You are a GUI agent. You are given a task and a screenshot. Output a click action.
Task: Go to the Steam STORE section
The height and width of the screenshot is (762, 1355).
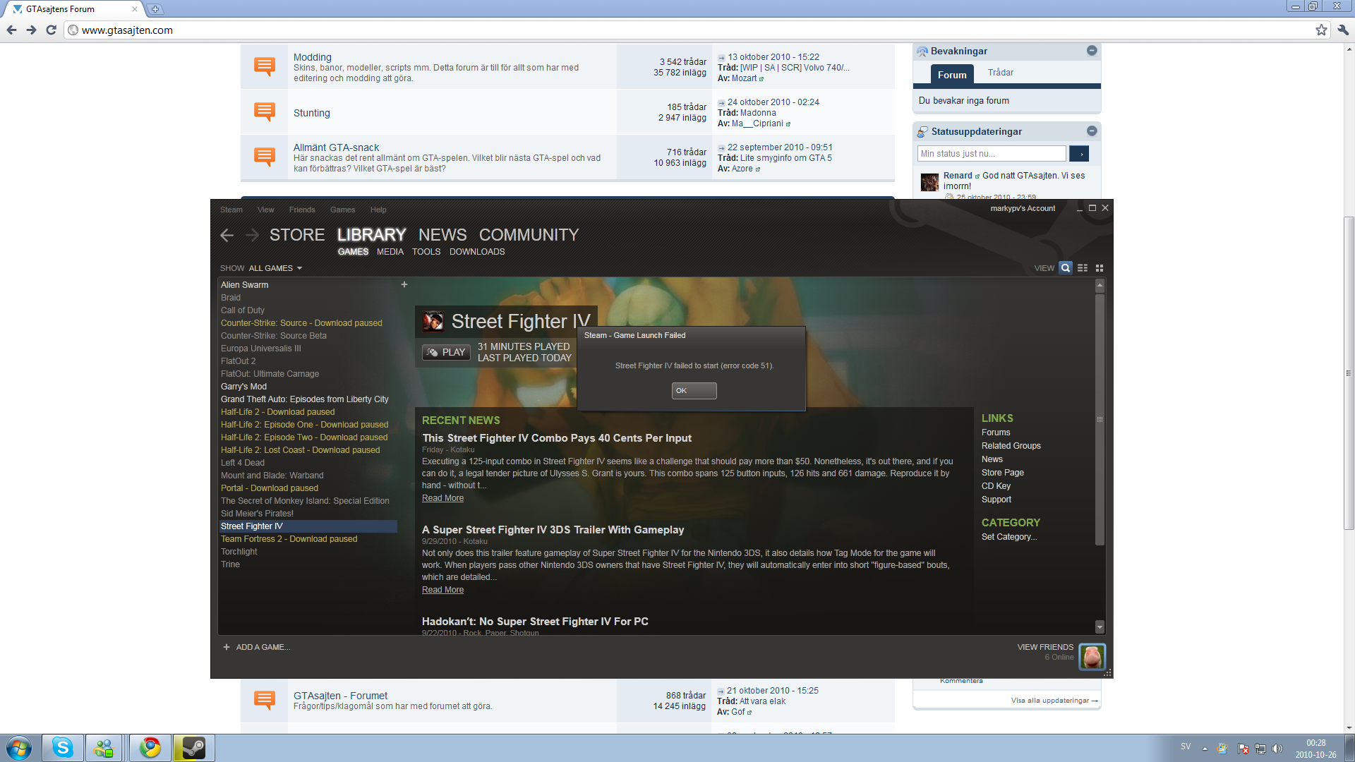tap(297, 235)
